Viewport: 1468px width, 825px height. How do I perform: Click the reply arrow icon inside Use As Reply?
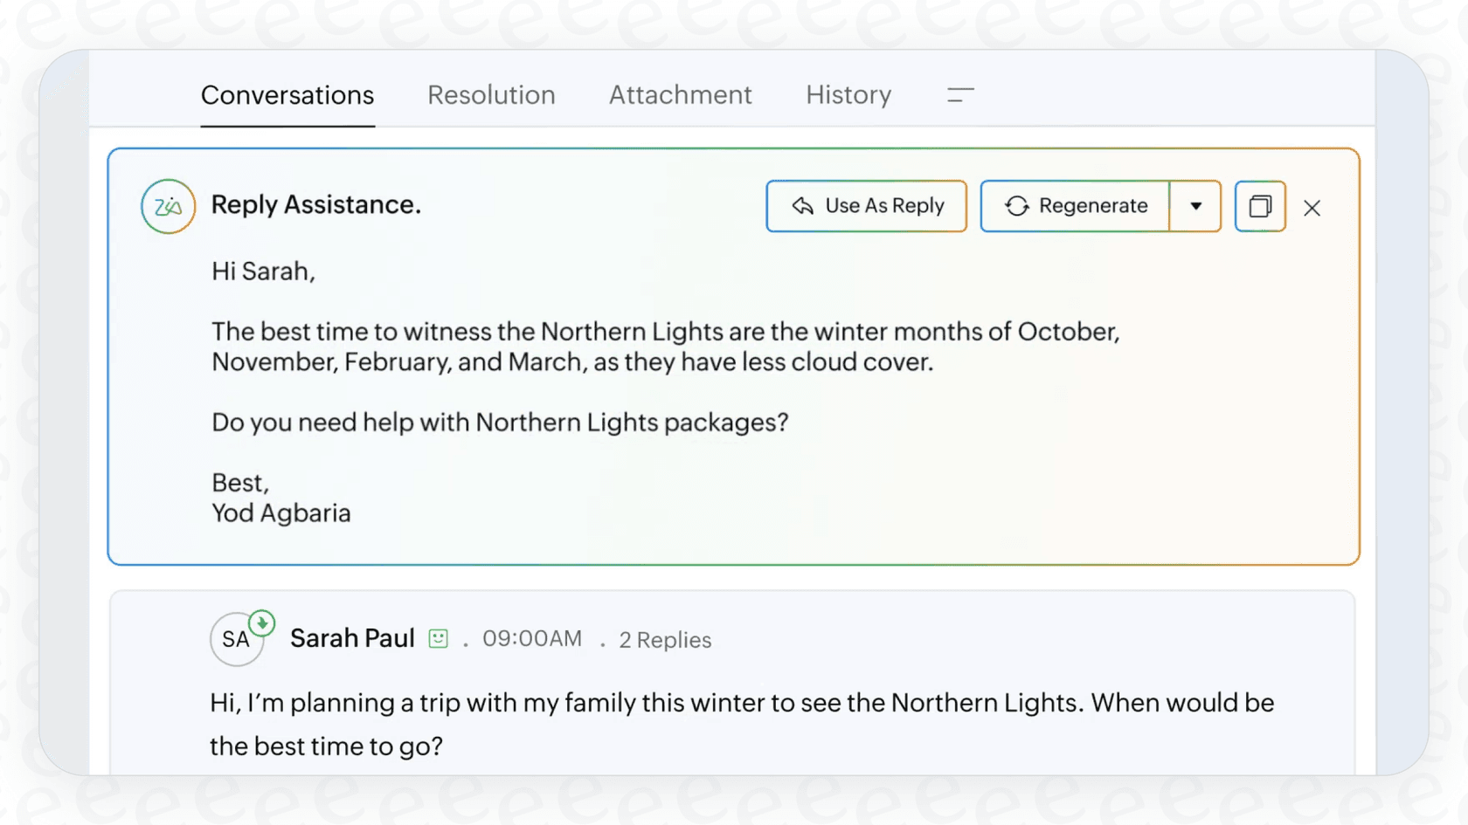[x=803, y=206]
